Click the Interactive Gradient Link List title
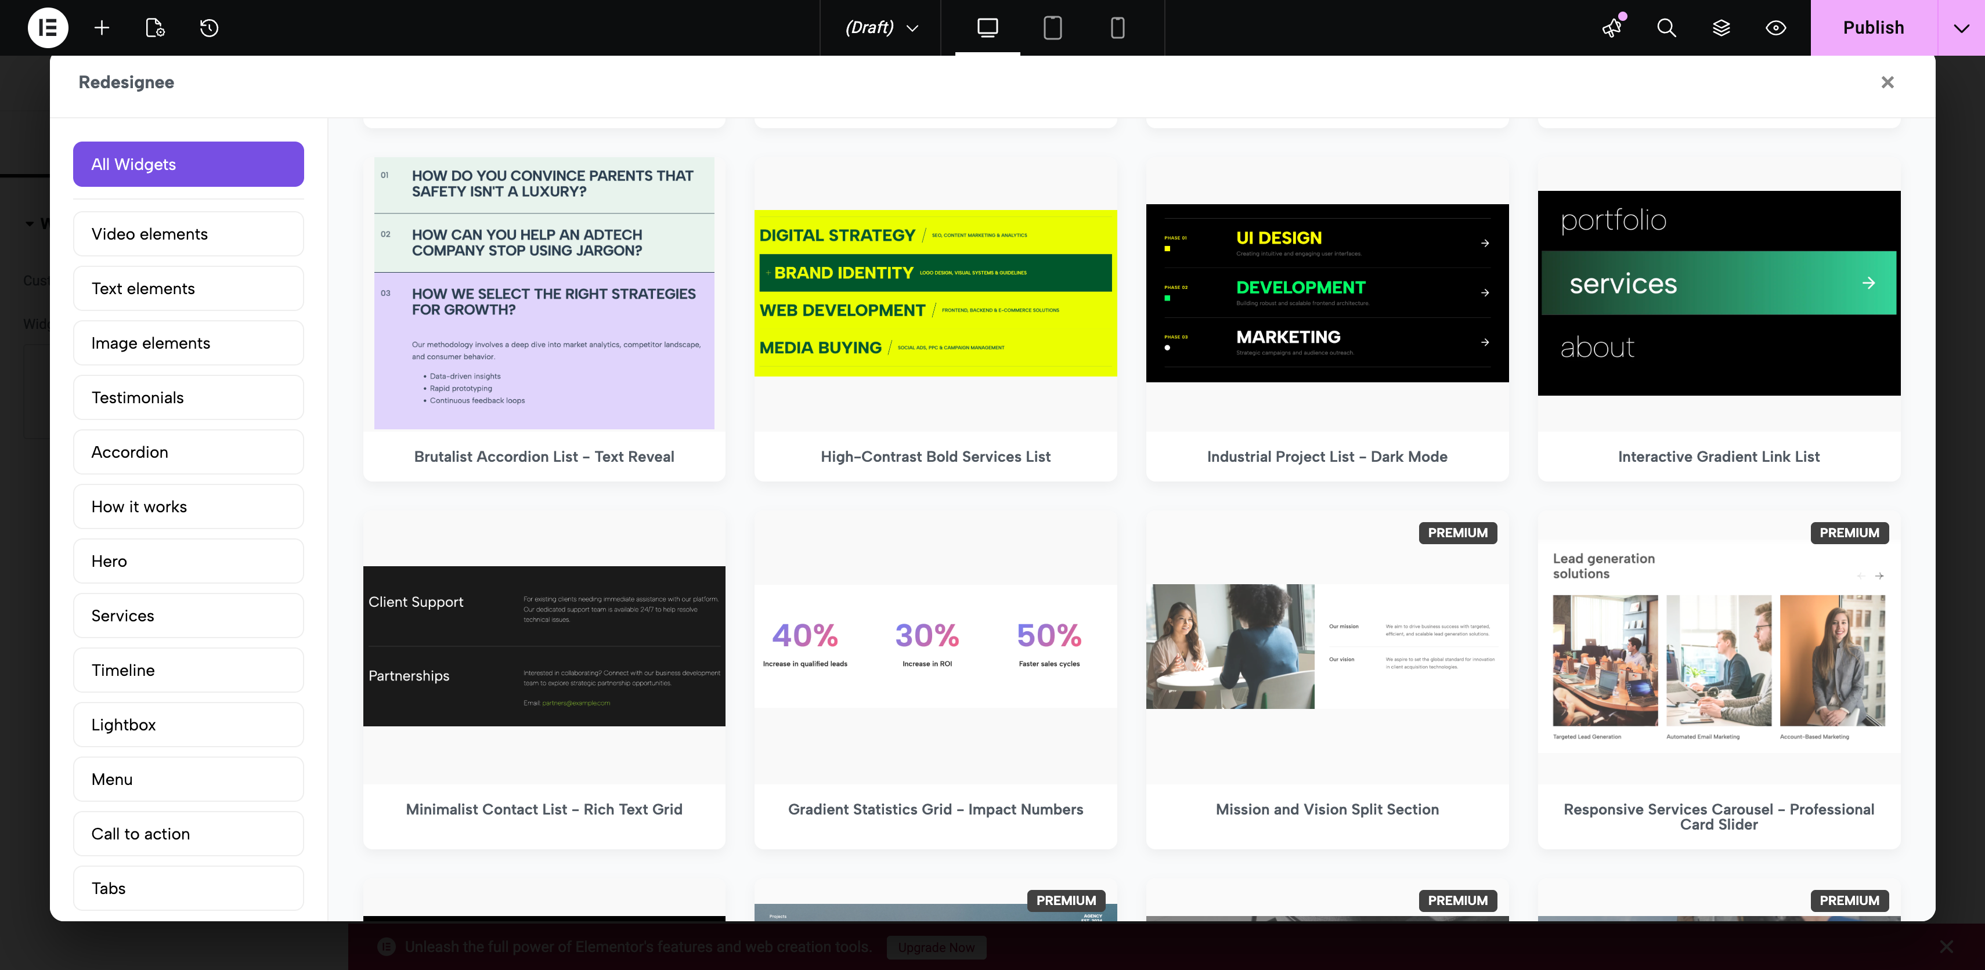1985x970 pixels. (1719, 457)
